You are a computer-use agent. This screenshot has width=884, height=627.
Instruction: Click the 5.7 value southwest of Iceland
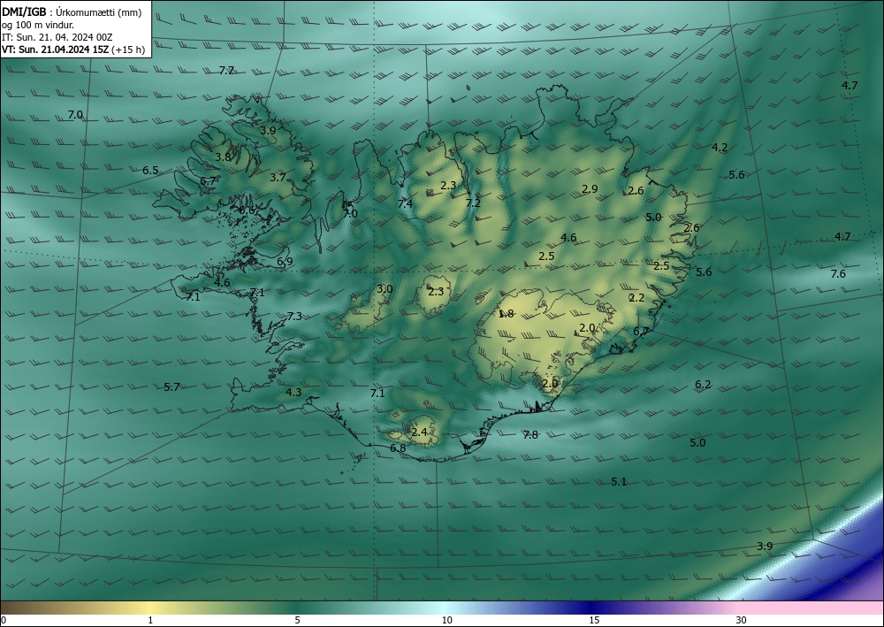[172, 386]
